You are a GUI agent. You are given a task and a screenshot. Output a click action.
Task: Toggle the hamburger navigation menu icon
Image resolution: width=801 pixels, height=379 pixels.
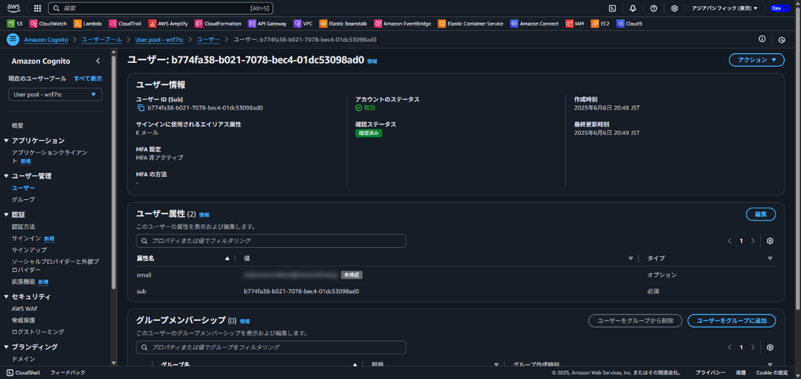[13, 39]
